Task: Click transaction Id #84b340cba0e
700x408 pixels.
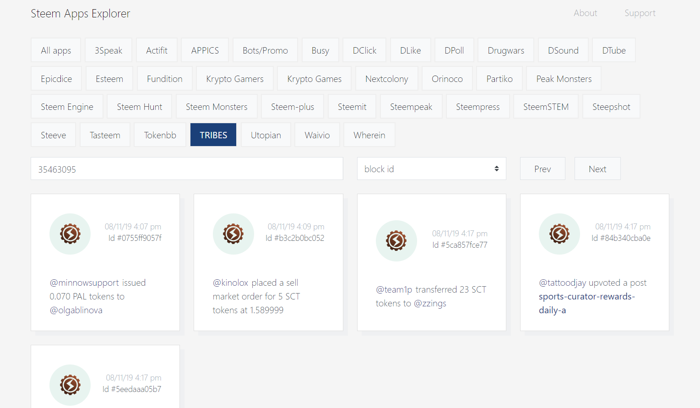Action: point(621,238)
